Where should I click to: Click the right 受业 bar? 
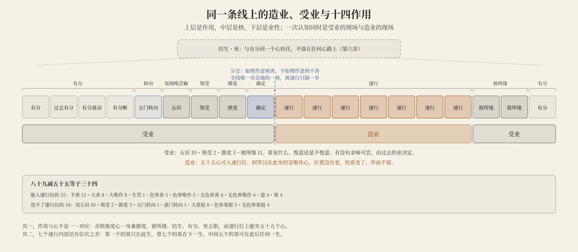(514, 134)
